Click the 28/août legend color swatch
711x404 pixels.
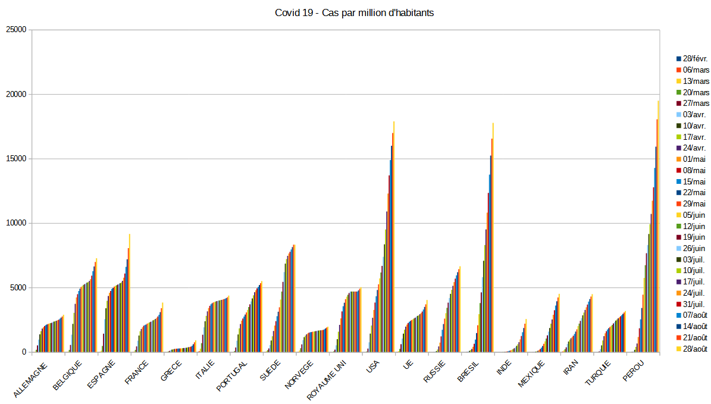(x=678, y=349)
